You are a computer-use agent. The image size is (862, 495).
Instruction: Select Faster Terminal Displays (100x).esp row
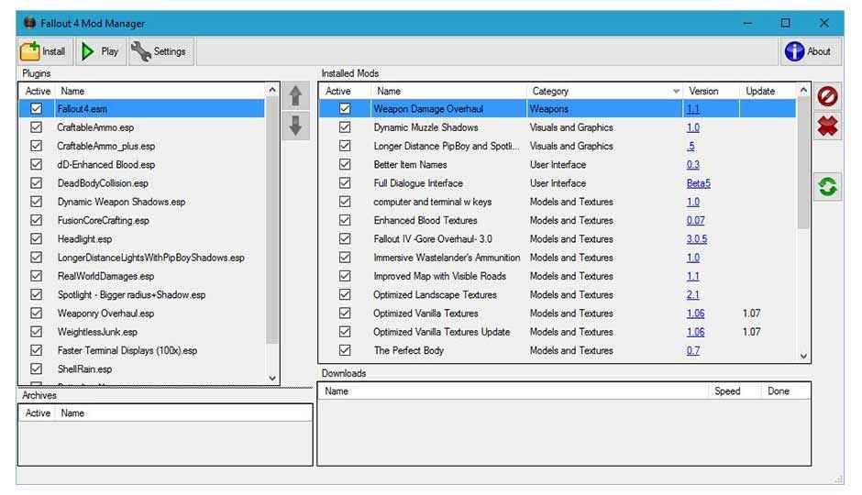tap(142, 350)
